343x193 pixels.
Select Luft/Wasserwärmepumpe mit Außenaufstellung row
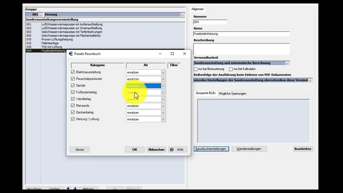click(x=105, y=24)
